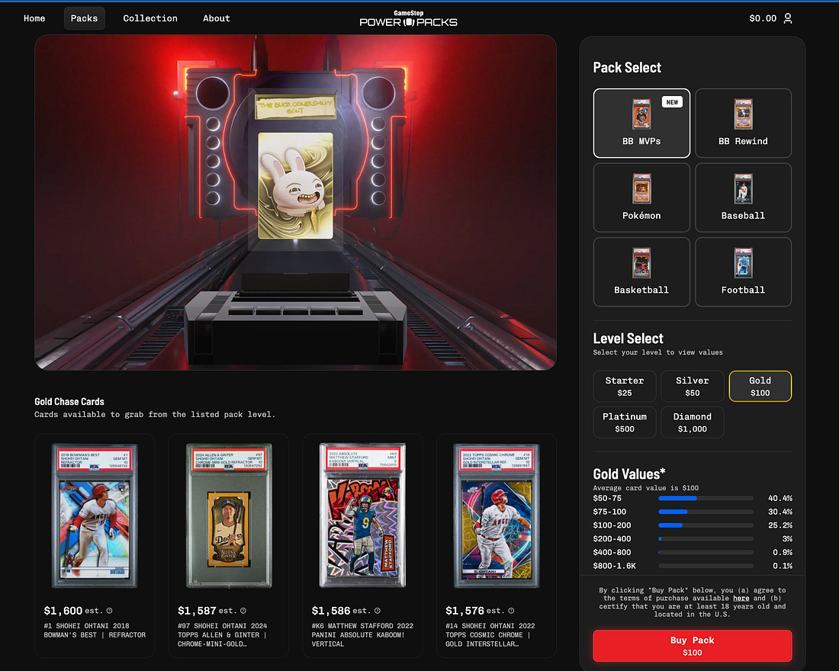
Task: Open the terms of purchase 'here' link
Action: tap(741, 599)
